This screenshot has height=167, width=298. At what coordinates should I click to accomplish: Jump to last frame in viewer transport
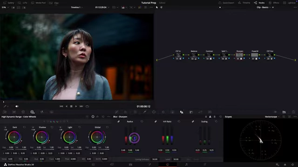81,106
